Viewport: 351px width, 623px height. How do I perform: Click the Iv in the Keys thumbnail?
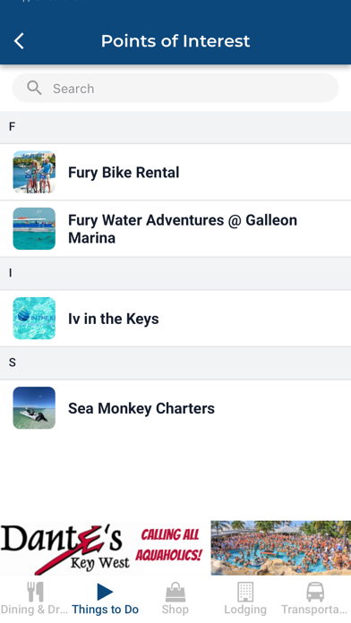tap(34, 319)
